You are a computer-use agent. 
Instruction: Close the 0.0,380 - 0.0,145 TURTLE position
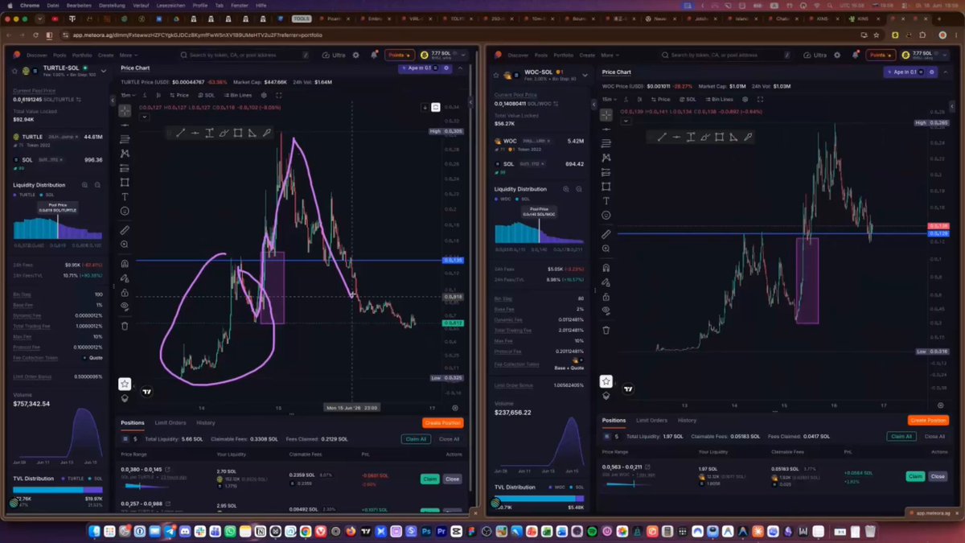click(x=452, y=479)
